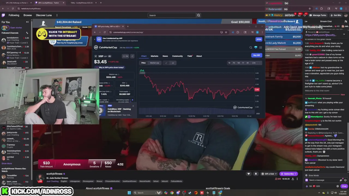Open Twitch home via the purple logo
Viewport: 349px width, 196px height.
3,15
